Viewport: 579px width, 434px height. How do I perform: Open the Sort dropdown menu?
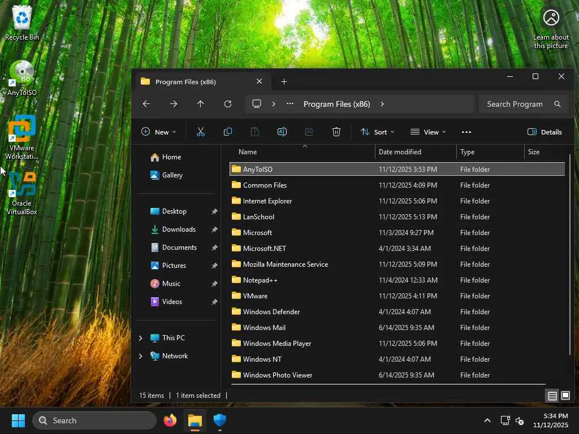point(377,132)
